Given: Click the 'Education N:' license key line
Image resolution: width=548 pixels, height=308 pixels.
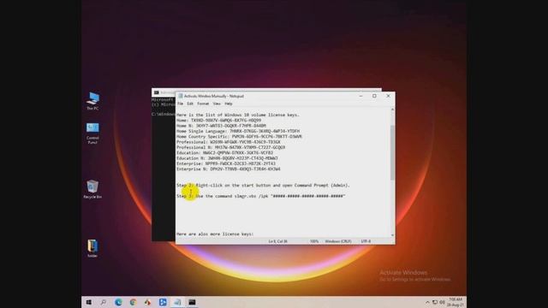Looking at the screenshot, I should (227, 158).
